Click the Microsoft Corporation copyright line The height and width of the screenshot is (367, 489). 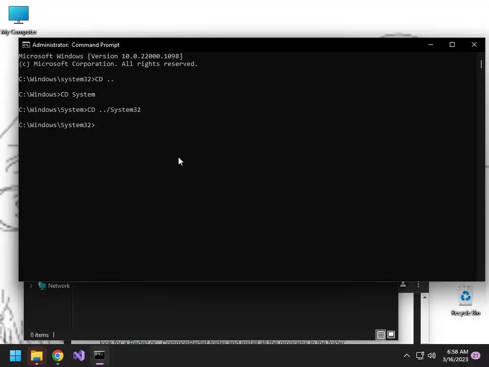click(x=108, y=64)
